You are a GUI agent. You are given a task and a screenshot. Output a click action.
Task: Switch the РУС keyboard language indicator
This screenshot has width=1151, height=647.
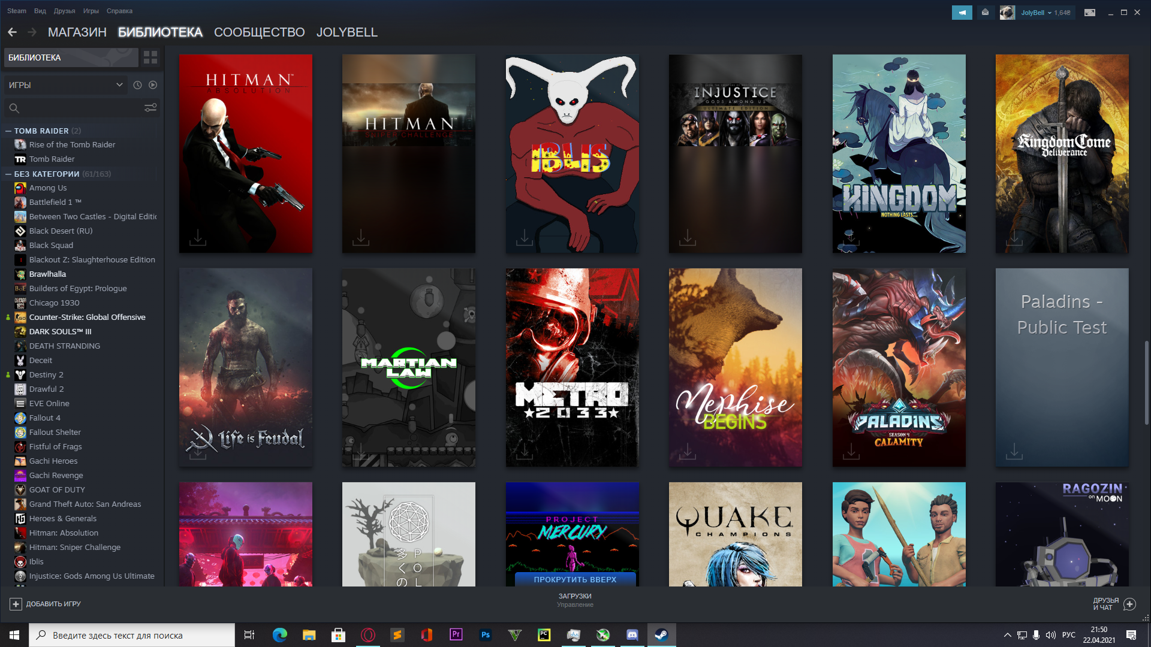click(1068, 635)
